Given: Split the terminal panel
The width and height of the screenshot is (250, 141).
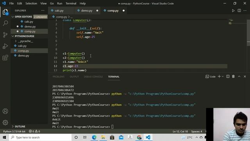Looking at the screenshot, I should (x=228, y=77).
